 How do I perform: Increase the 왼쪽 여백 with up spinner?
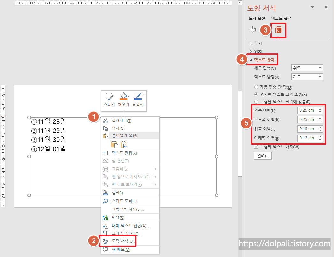tap(320, 109)
